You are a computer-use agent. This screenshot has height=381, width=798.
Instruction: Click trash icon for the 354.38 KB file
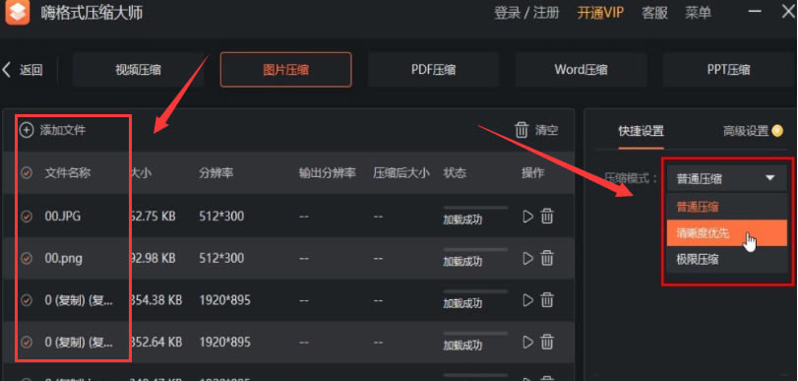547,300
